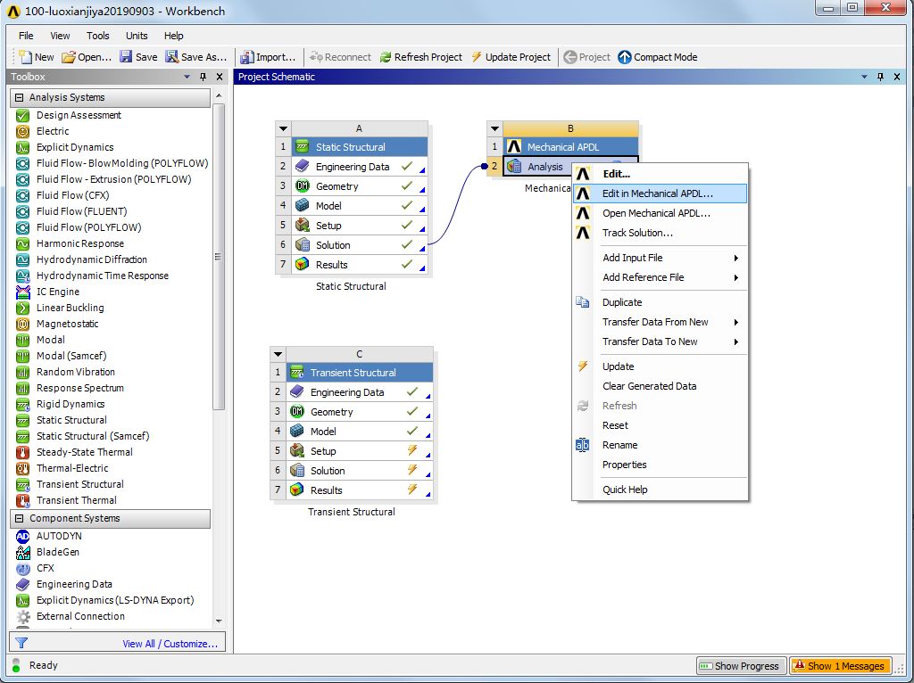Screen dimensions: 914x683
Task: Pin the Toolbox panel
Action: pos(203,77)
